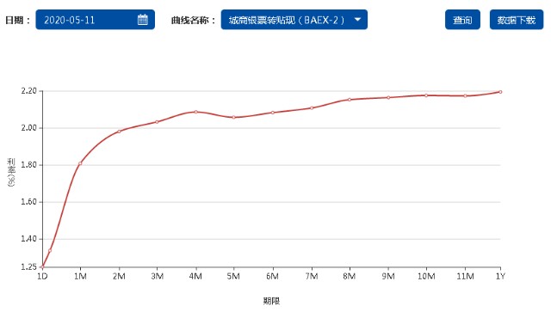Select the 4M data point on curve
The height and width of the screenshot is (312, 551).
[195, 112]
